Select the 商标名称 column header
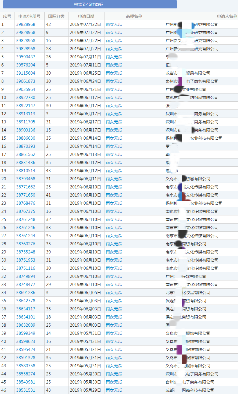238x394 pixels. click(x=134, y=16)
